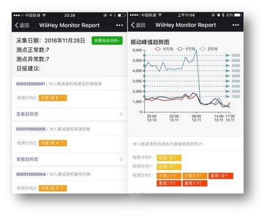Tap the 3500 threshold arrow marker
Screen dimensions: 267x217
tap(228, 76)
